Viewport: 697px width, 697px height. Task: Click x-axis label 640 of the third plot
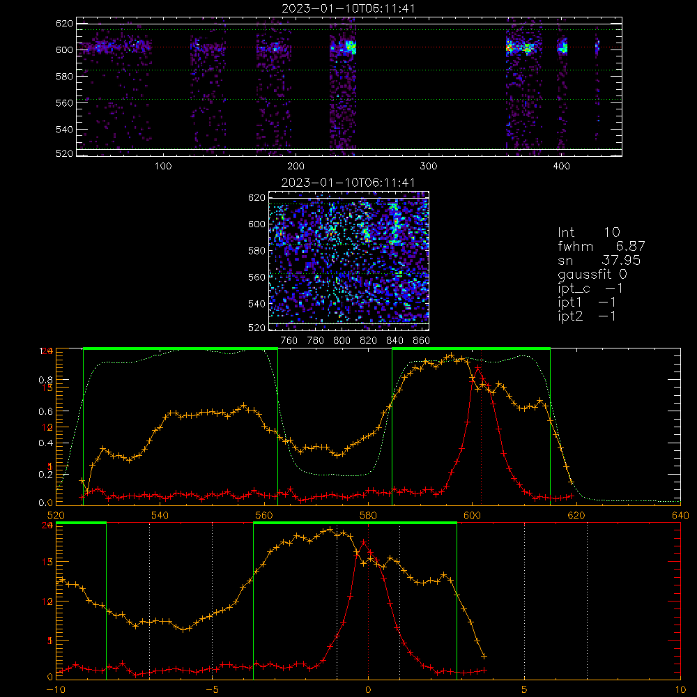(680, 516)
